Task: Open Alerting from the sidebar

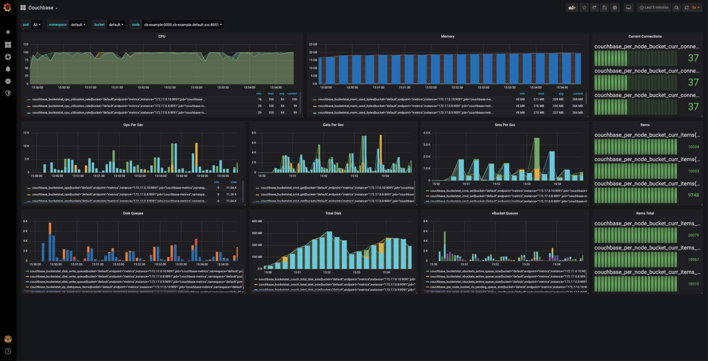Action: click(x=8, y=69)
